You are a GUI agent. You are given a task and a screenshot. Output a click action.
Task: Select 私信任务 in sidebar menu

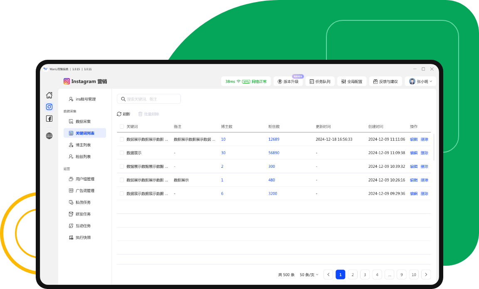click(x=83, y=202)
